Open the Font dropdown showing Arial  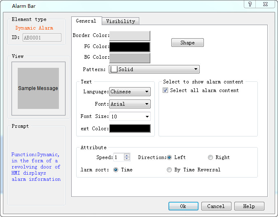(130, 104)
